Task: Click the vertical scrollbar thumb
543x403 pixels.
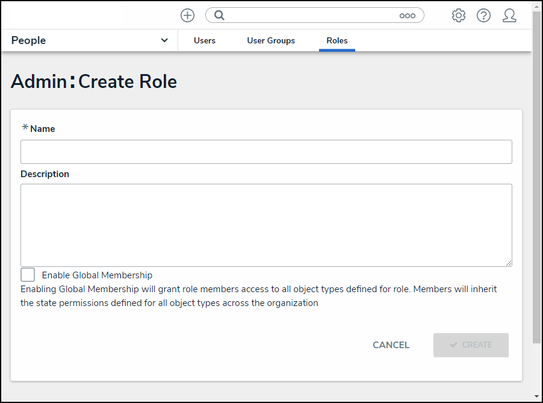Action: tap(536, 175)
